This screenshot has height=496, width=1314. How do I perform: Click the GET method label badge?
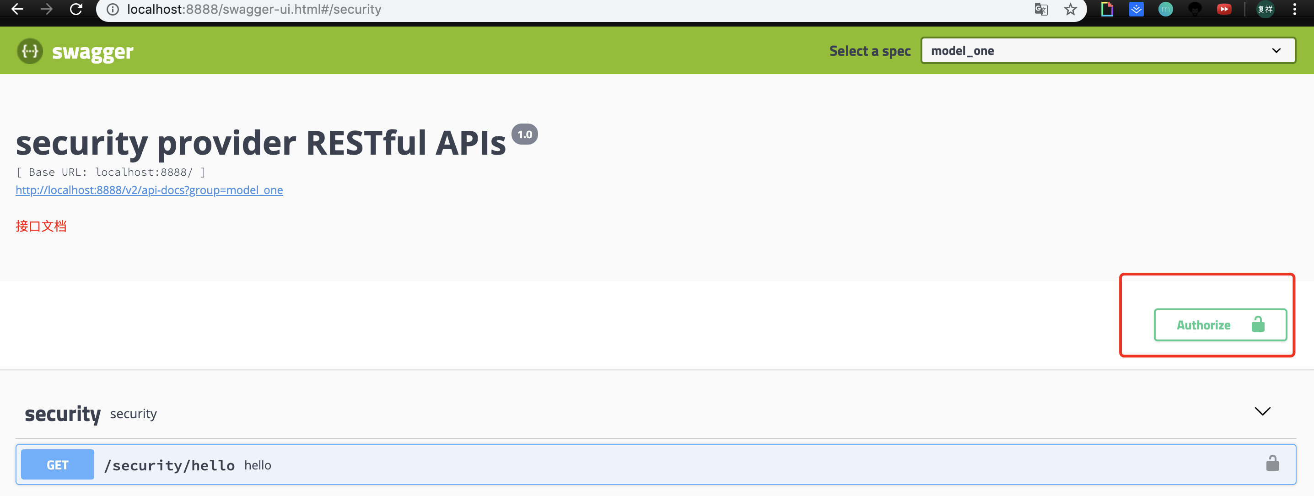point(58,465)
